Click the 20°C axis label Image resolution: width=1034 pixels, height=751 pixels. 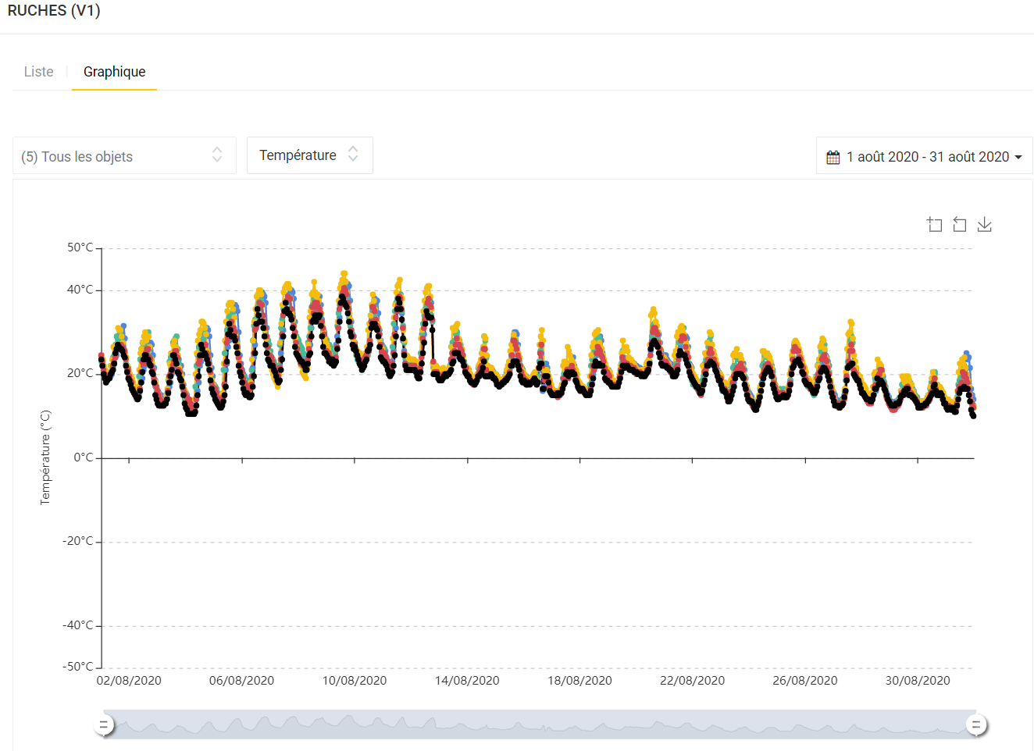click(x=80, y=373)
